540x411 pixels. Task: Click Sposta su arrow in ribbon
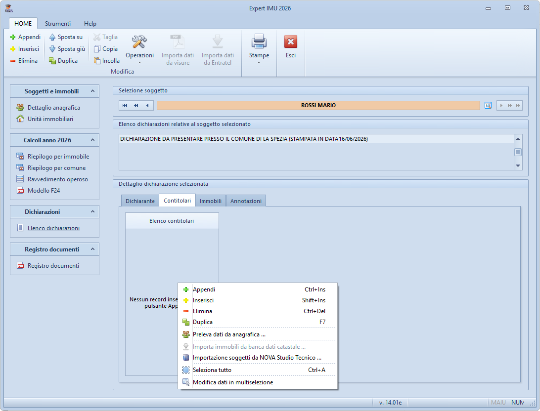(52, 37)
